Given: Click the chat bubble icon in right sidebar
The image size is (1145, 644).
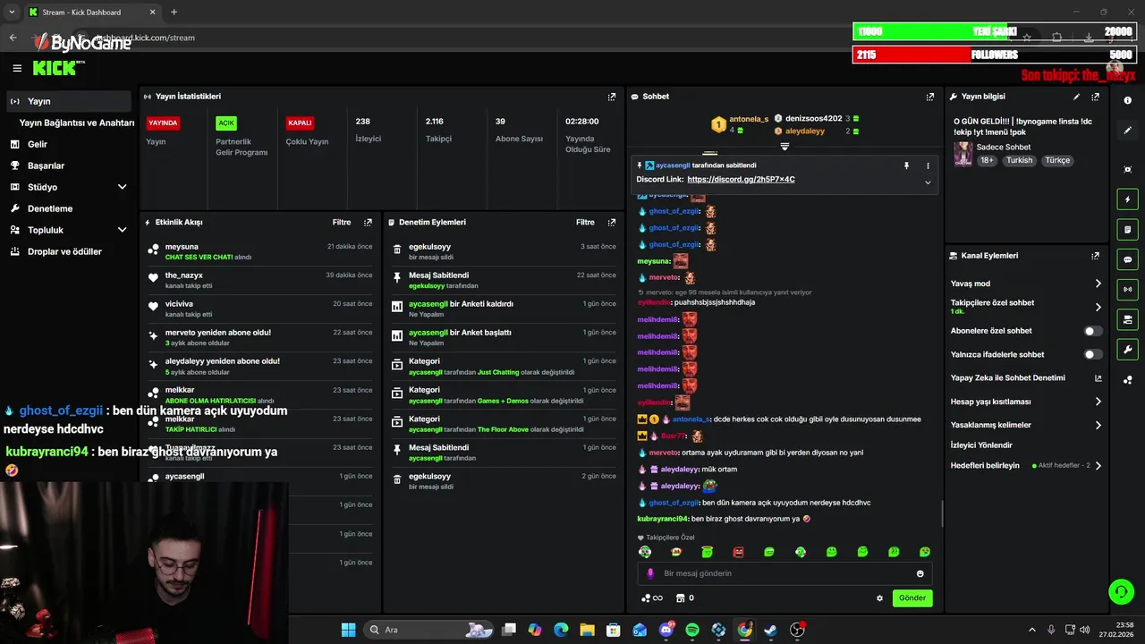Looking at the screenshot, I should click(x=1127, y=259).
